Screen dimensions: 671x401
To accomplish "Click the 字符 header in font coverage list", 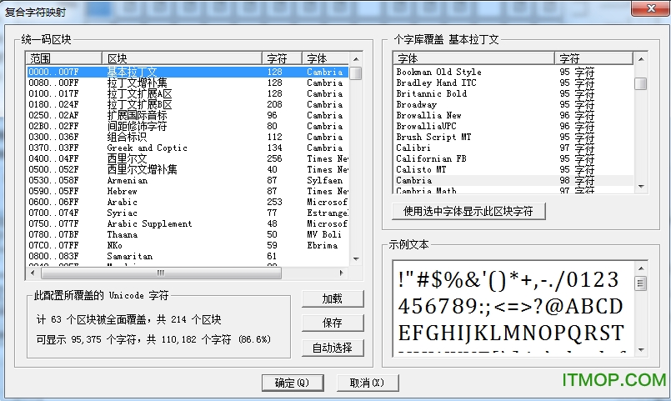I will (594, 58).
